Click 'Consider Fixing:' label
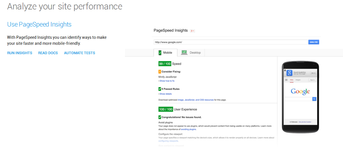This screenshot has height=148, width=343. 171,72
